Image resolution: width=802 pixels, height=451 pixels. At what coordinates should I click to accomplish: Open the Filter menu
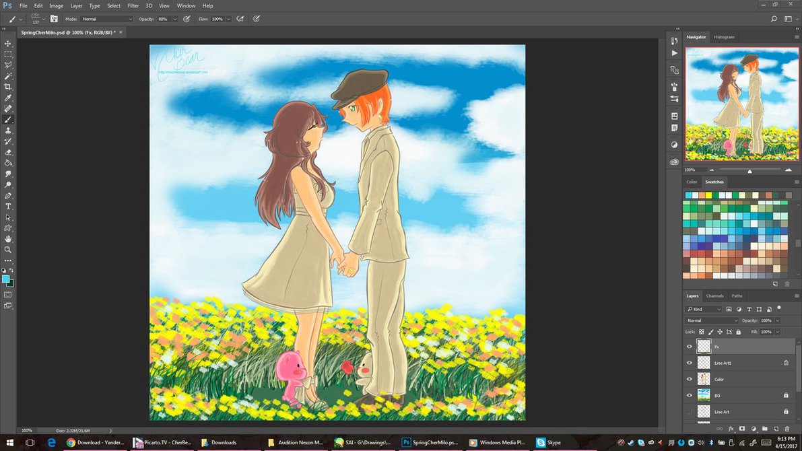point(133,5)
